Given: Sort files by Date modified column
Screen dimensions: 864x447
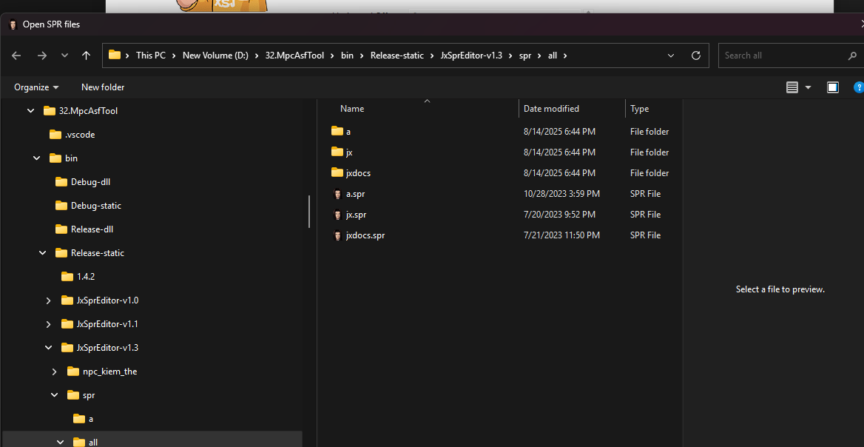Looking at the screenshot, I should click(551, 109).
